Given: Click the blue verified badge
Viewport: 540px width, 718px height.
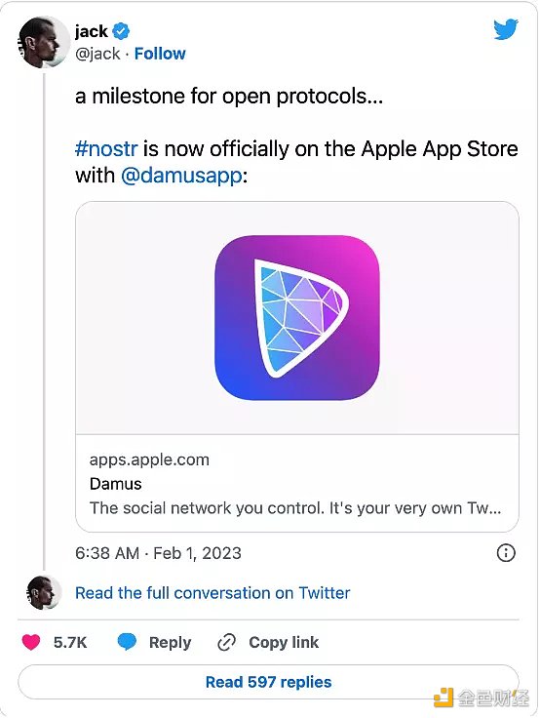Looking at the screenshot, I should [121, 31].
